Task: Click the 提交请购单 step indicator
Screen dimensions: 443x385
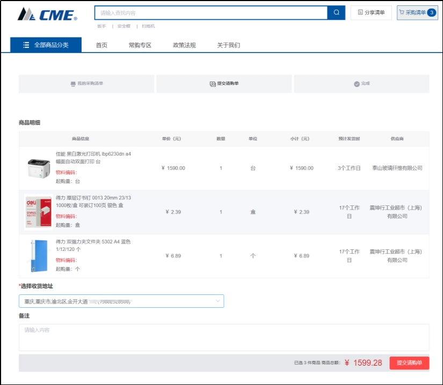Action: pos(224,84)
